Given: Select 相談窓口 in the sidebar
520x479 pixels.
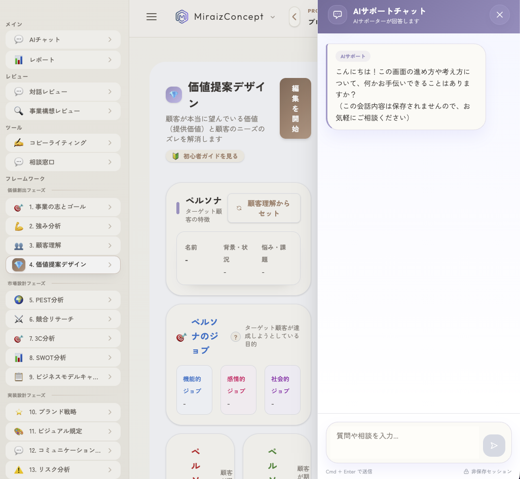Looking at the screenshot, I should tap(63, 162).
